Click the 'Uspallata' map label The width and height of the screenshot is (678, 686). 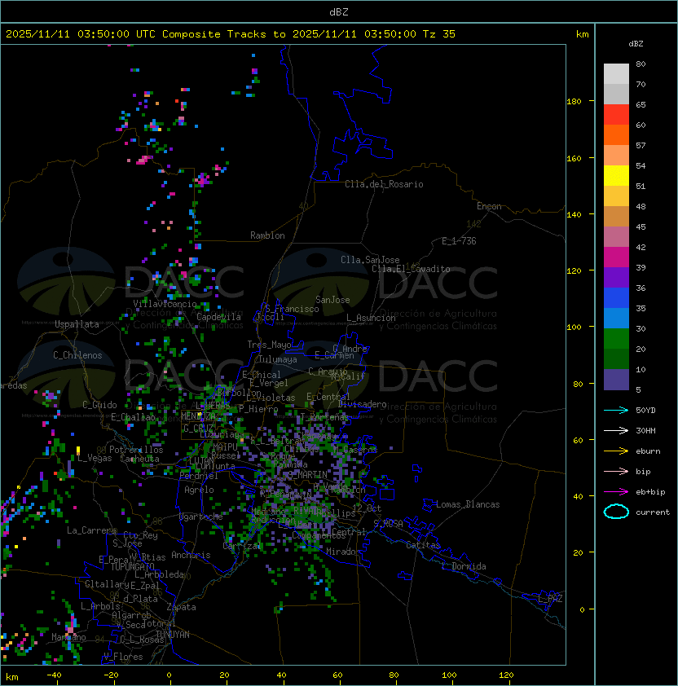[x=77, y=324]
